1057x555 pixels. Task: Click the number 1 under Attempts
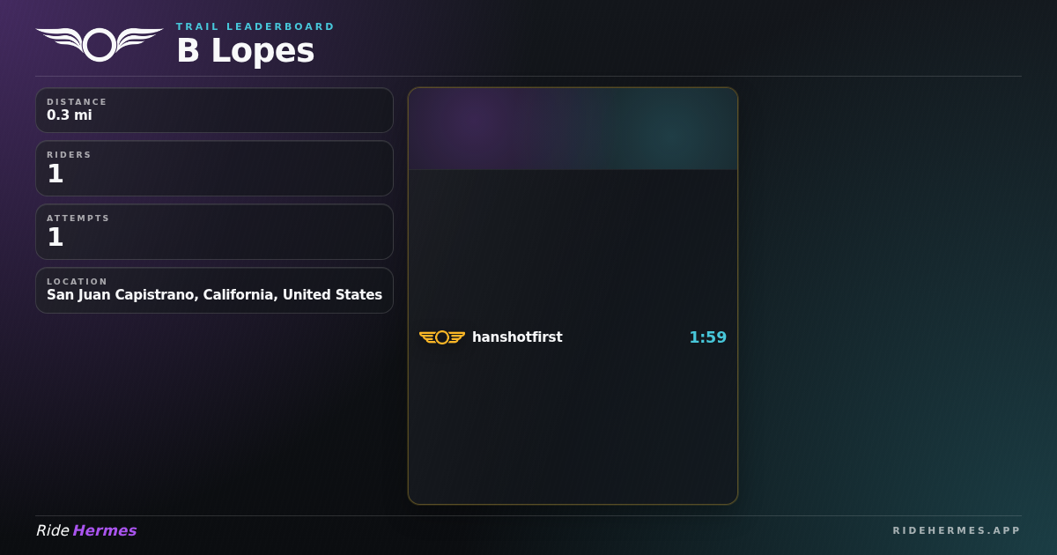click(55, 238)
